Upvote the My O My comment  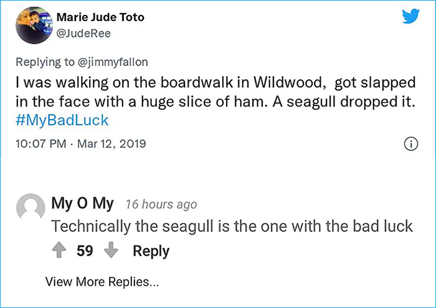(60, 251)
